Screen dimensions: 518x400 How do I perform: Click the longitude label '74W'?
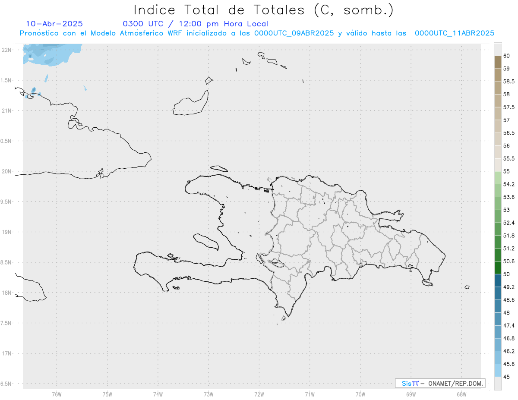[x=158, y=394]
